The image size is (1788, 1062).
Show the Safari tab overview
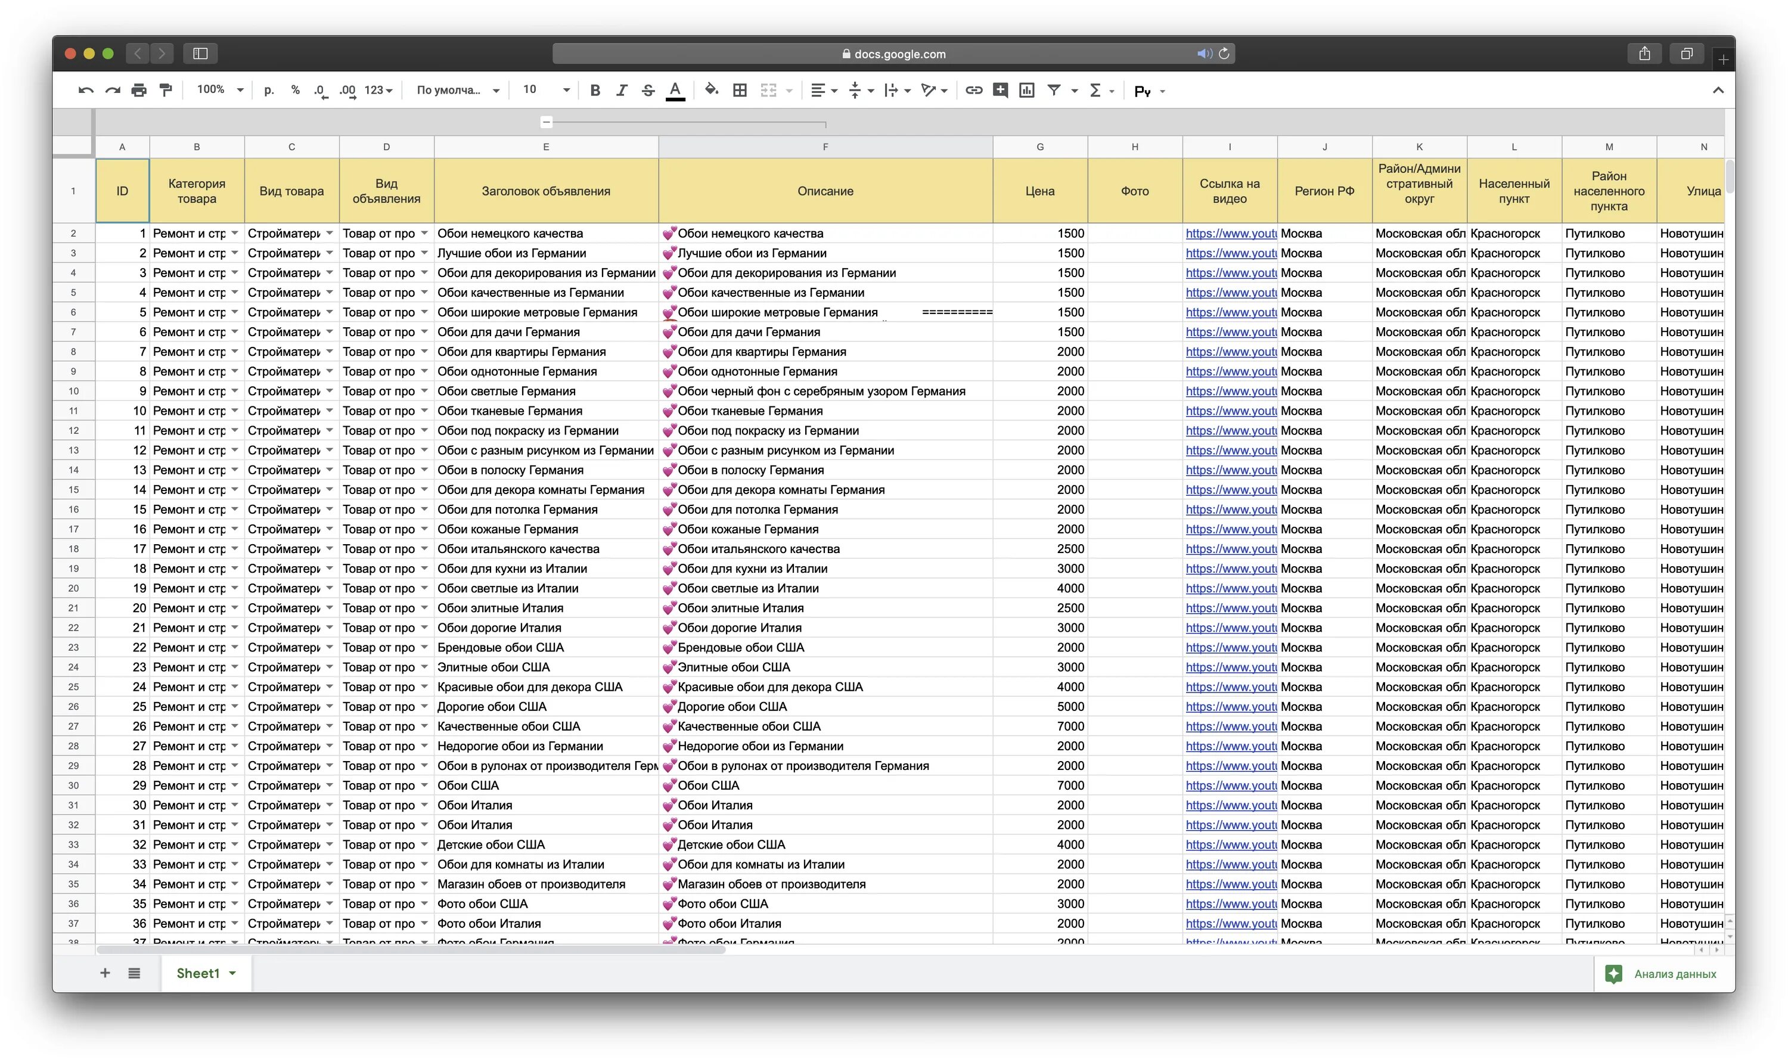[x=1687, y=54]
